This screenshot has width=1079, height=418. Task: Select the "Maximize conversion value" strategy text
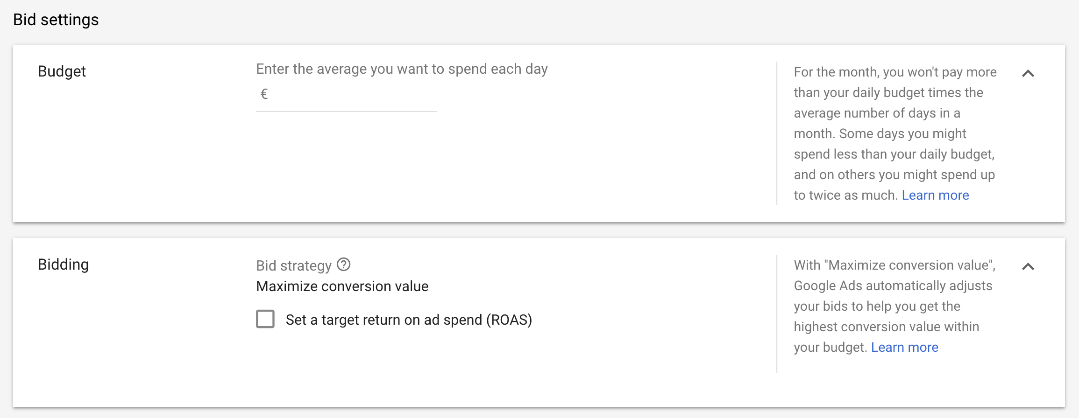(x=342, y=286)
